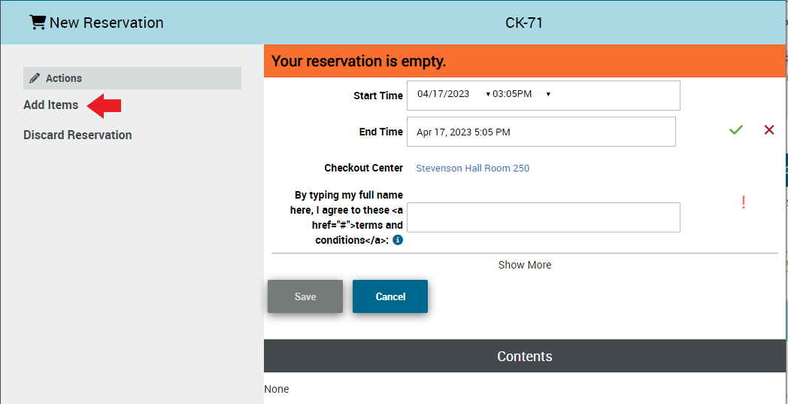
Task: Confirm end time with green checkmark
Action: tap(735, 130)
